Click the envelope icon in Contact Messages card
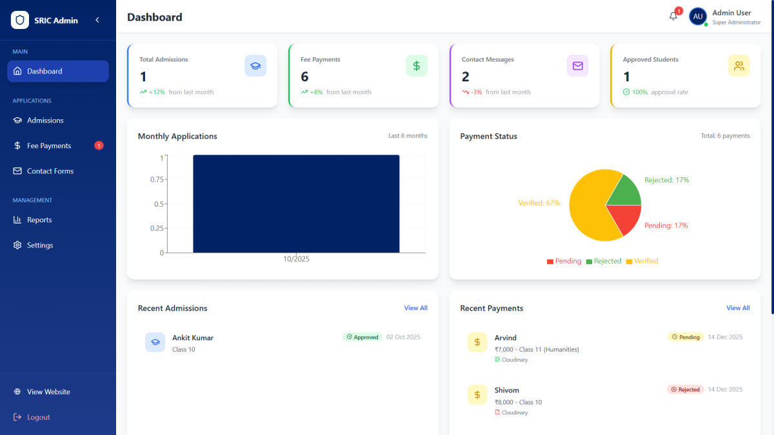This screenshot has height=435, width=774. coord(578,66)
